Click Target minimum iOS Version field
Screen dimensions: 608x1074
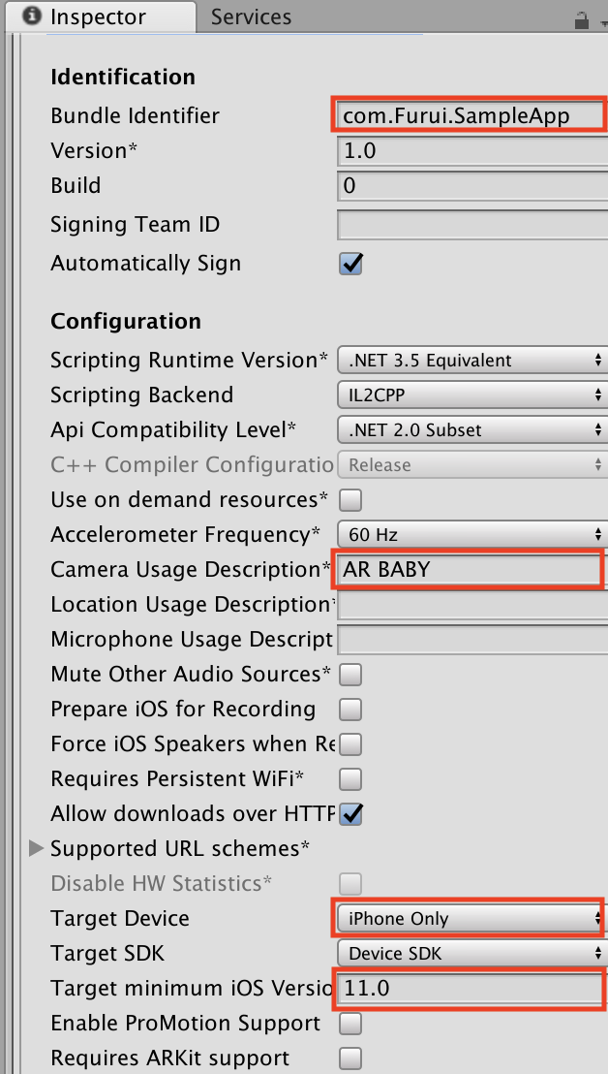(x=469, y=989)
